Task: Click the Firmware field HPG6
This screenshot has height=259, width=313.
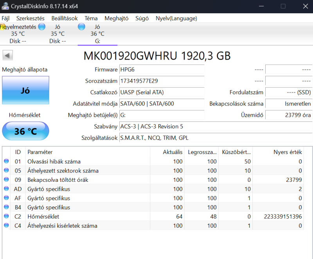Action: [162, 69]
